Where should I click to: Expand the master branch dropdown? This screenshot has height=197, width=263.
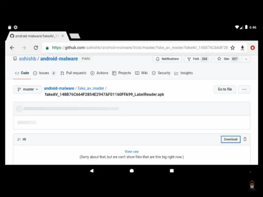(27, 89)
